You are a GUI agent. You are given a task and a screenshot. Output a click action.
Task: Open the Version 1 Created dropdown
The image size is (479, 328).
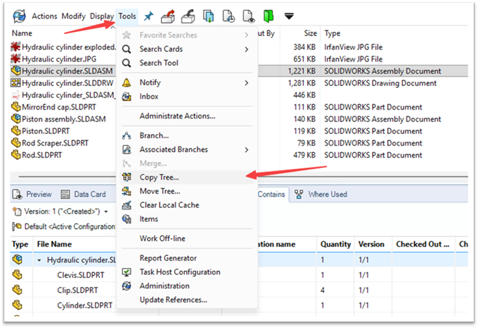point(106,212)
